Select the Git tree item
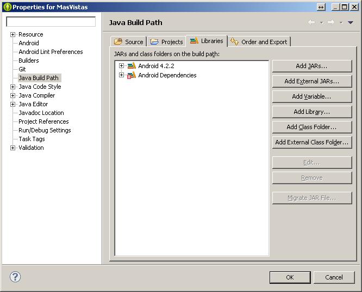Viewport: 362px width, 292px height. 22,69
